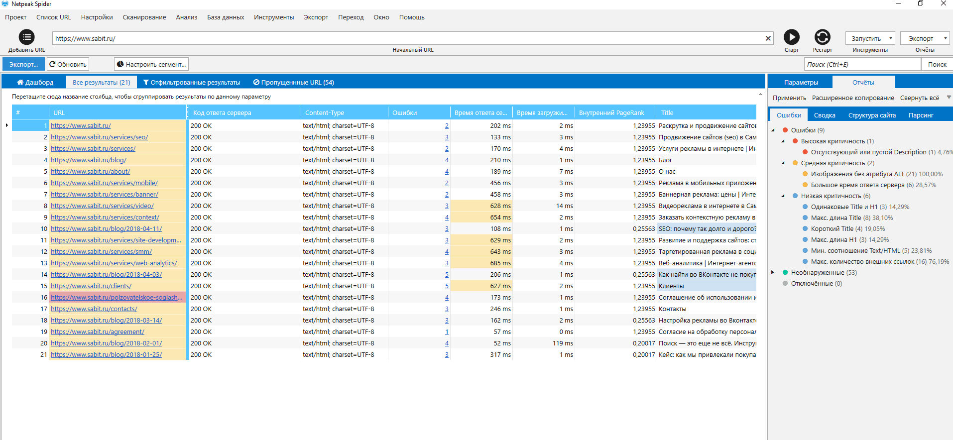Screen dimensions: 953x440
Task: Click the Add URL list icon
Action: [26, 37]
